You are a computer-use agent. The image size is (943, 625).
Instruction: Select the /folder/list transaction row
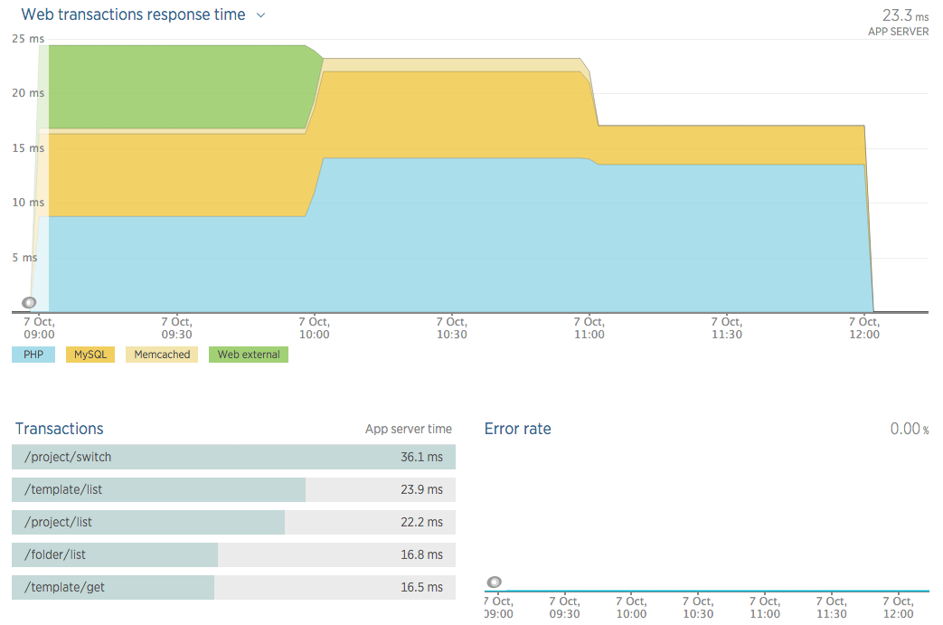point(232,554)
